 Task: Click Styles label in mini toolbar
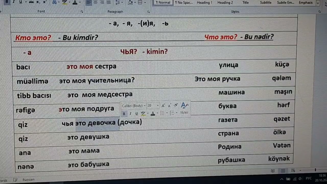(x=184, y=112)
